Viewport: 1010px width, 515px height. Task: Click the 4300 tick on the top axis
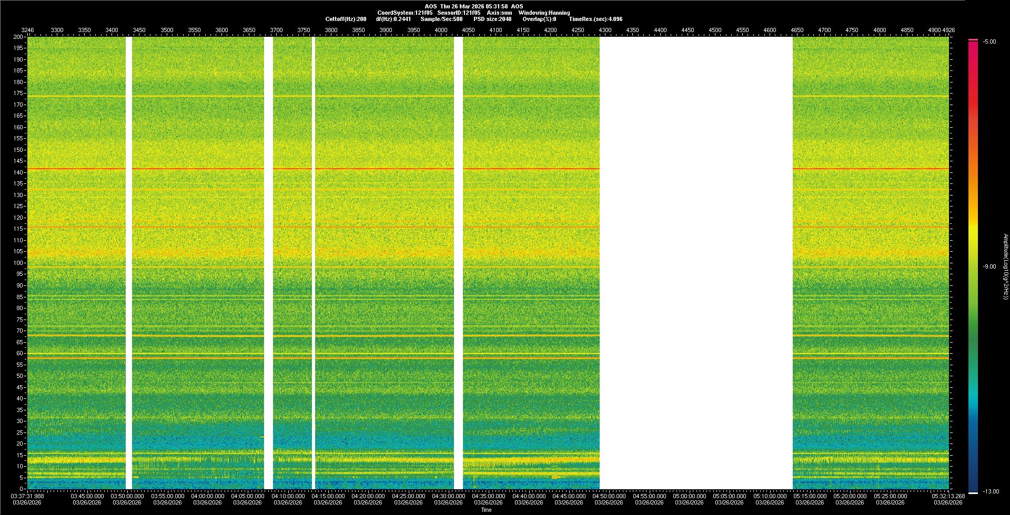tap(605, 30)
